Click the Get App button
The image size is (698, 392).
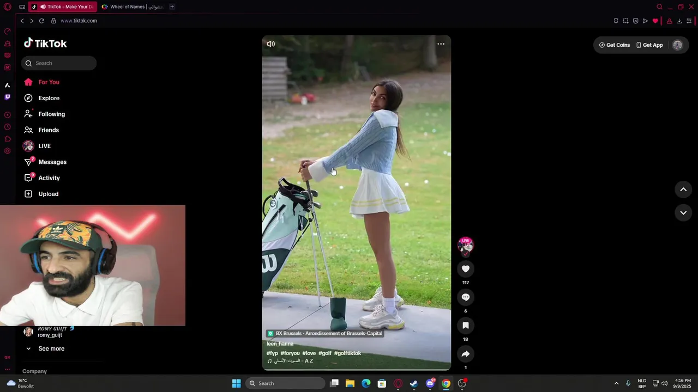649,45
